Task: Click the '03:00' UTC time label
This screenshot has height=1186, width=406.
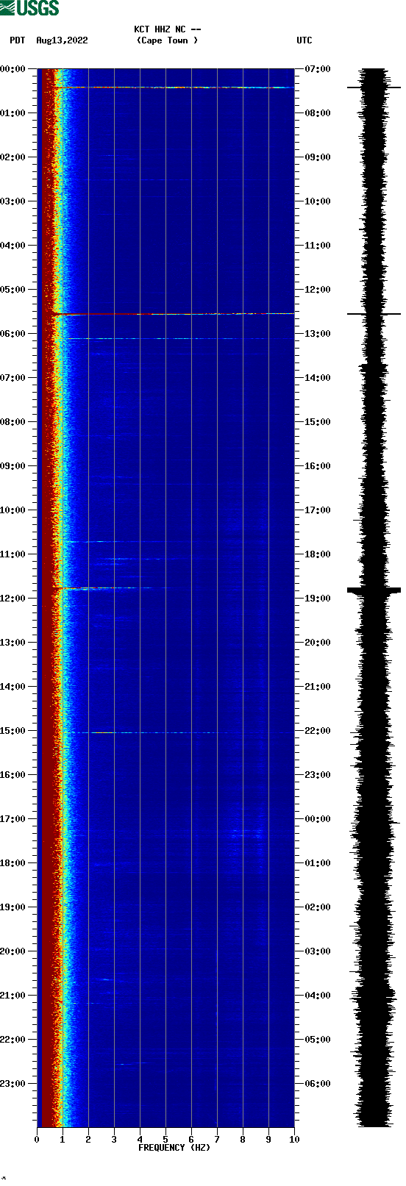Action: coord(318,951)
